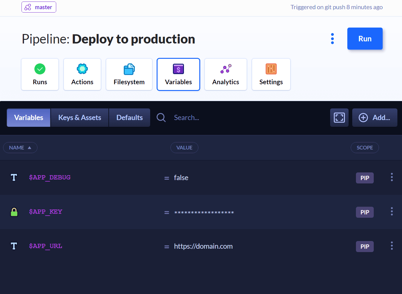Screen dimensions: 402x294
Task: Click the Add... variable button
Action: (x=375, y=118)
